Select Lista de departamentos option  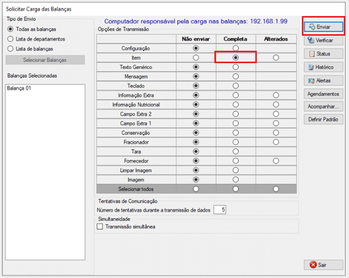coord(10,39)
